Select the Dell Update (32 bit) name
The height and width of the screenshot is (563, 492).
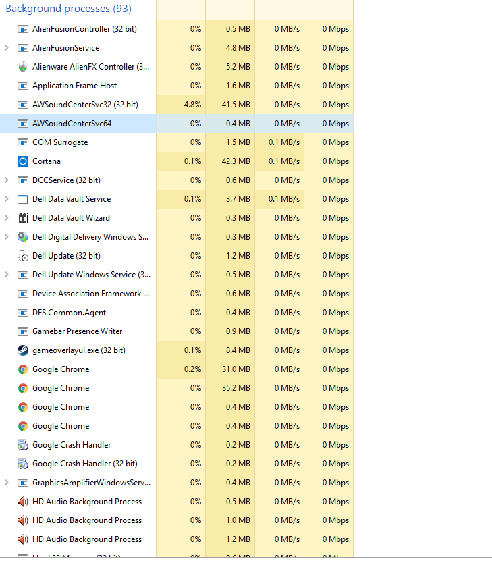(66, 256)
